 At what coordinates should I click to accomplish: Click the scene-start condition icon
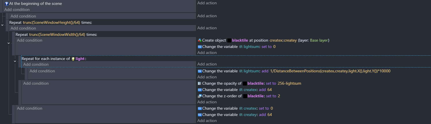point(7,4)
